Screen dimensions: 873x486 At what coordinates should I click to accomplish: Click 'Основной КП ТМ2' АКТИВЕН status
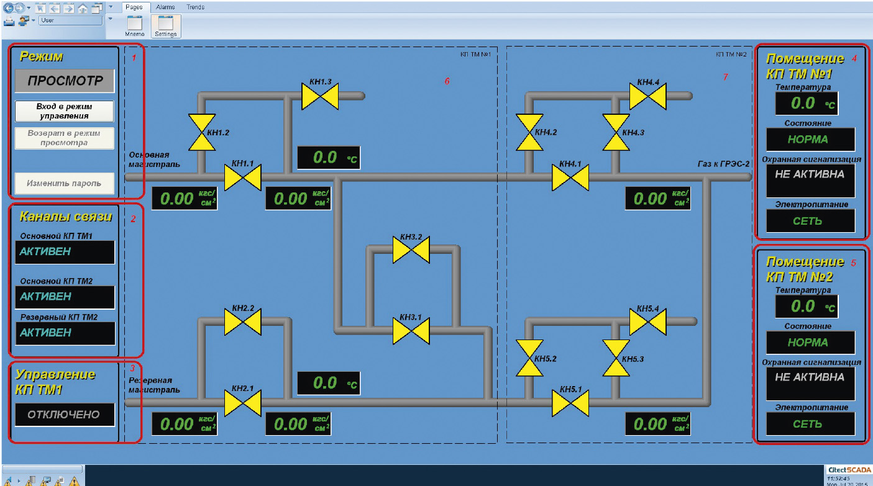(65, 297)
